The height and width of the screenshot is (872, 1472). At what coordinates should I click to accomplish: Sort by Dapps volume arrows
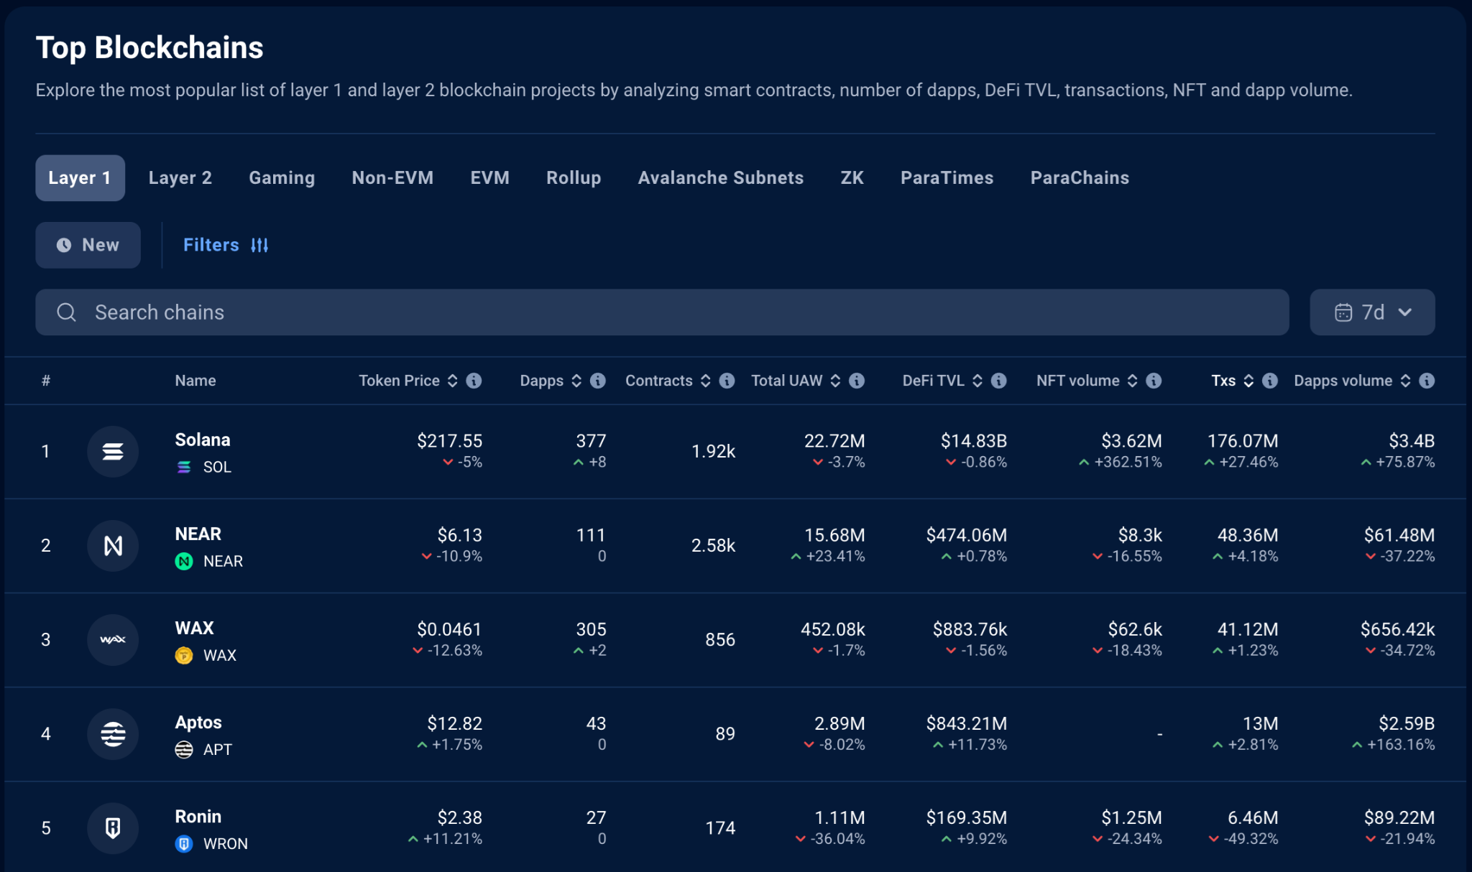pyautogui.click(x=1405, y=381)
